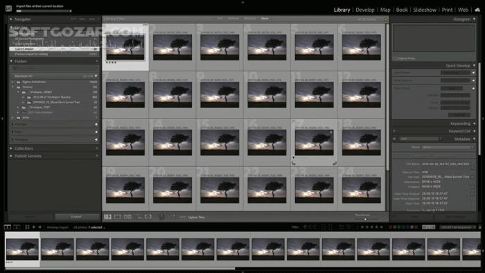This screenshot has height=273, width=485.
Task: Collapse the Navigator panel
Action: coord(11,19)
